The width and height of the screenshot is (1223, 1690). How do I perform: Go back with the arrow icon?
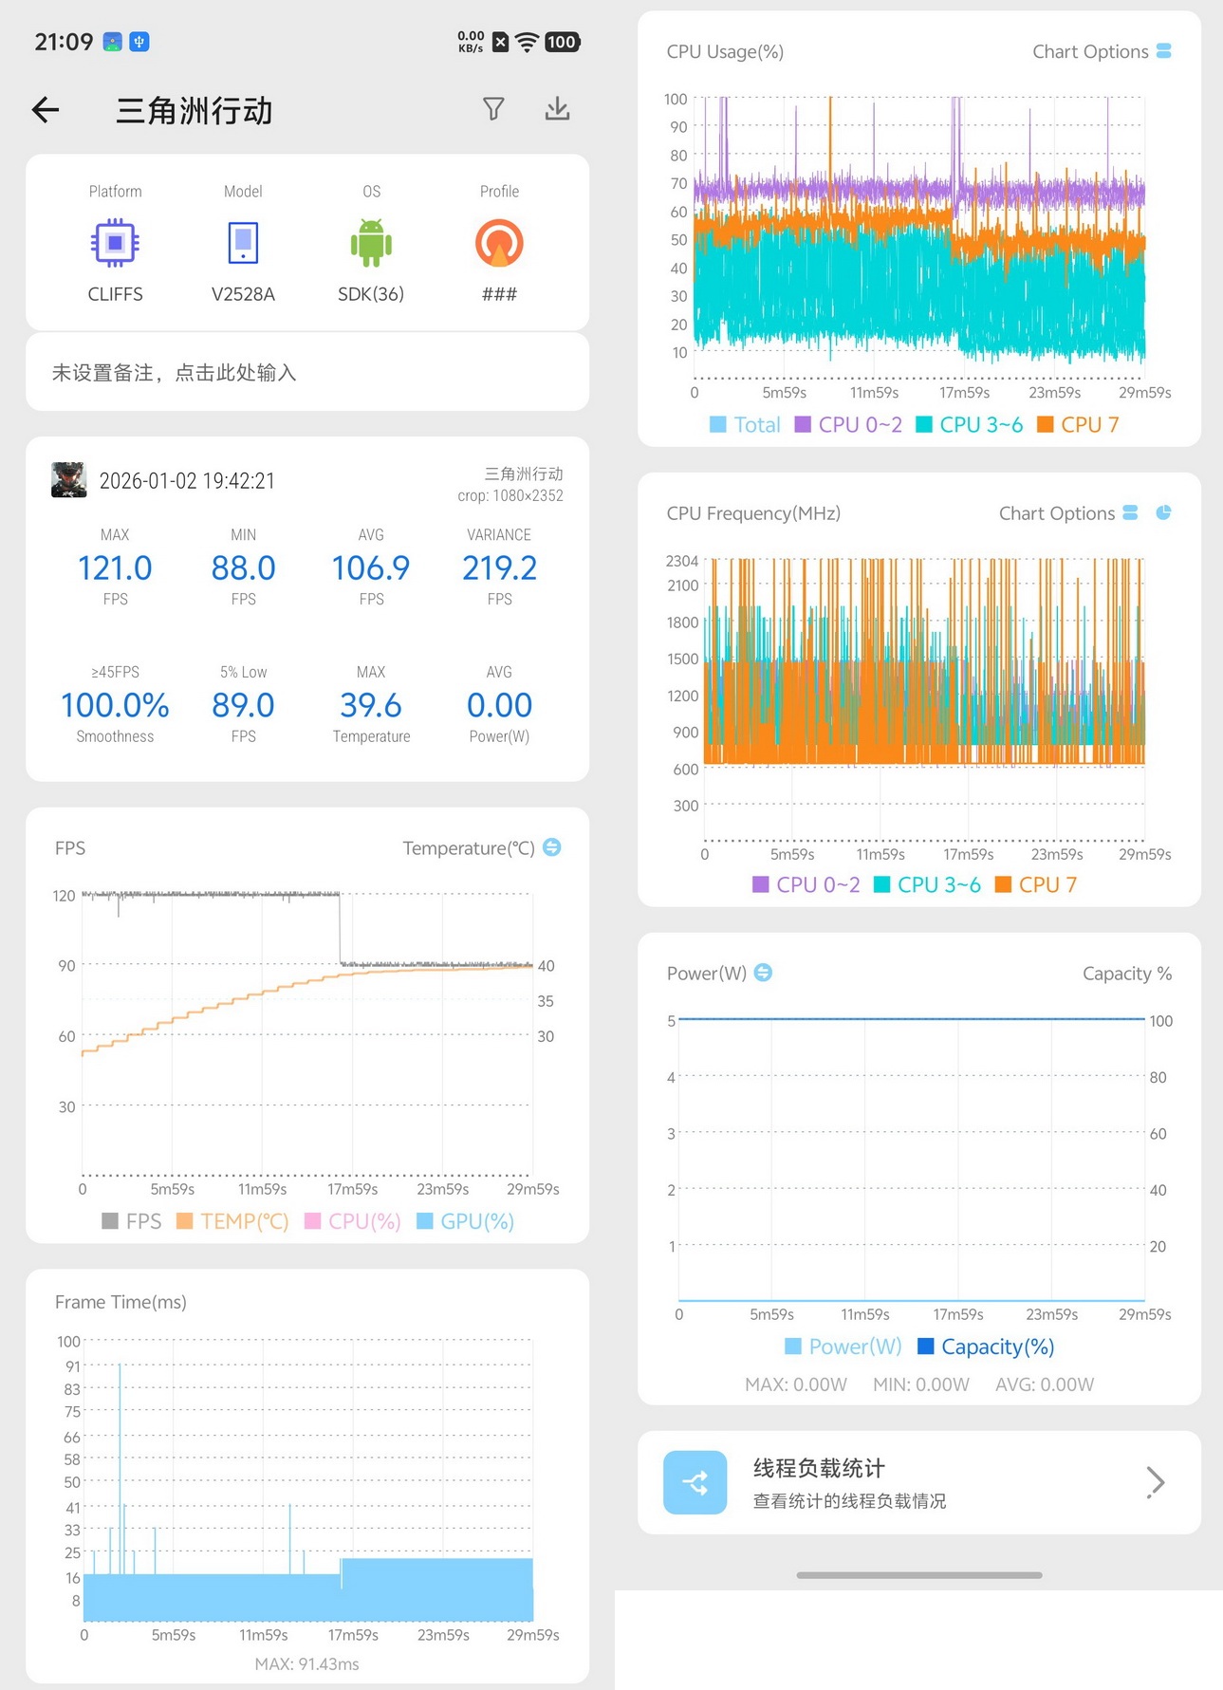[46, 110]
